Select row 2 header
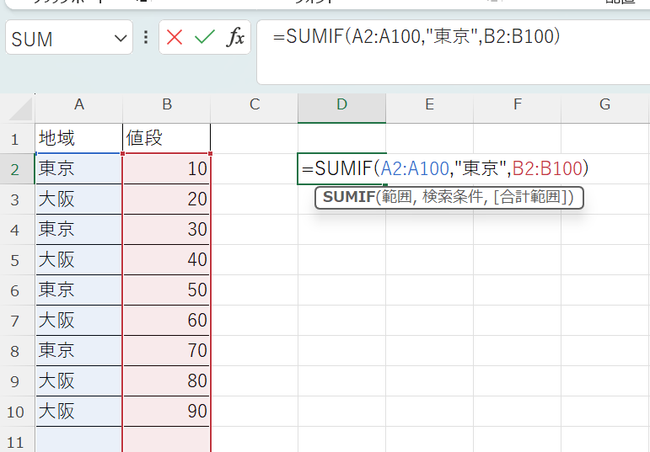This screenshot has width=650, height=452. [x=16, y=169]
